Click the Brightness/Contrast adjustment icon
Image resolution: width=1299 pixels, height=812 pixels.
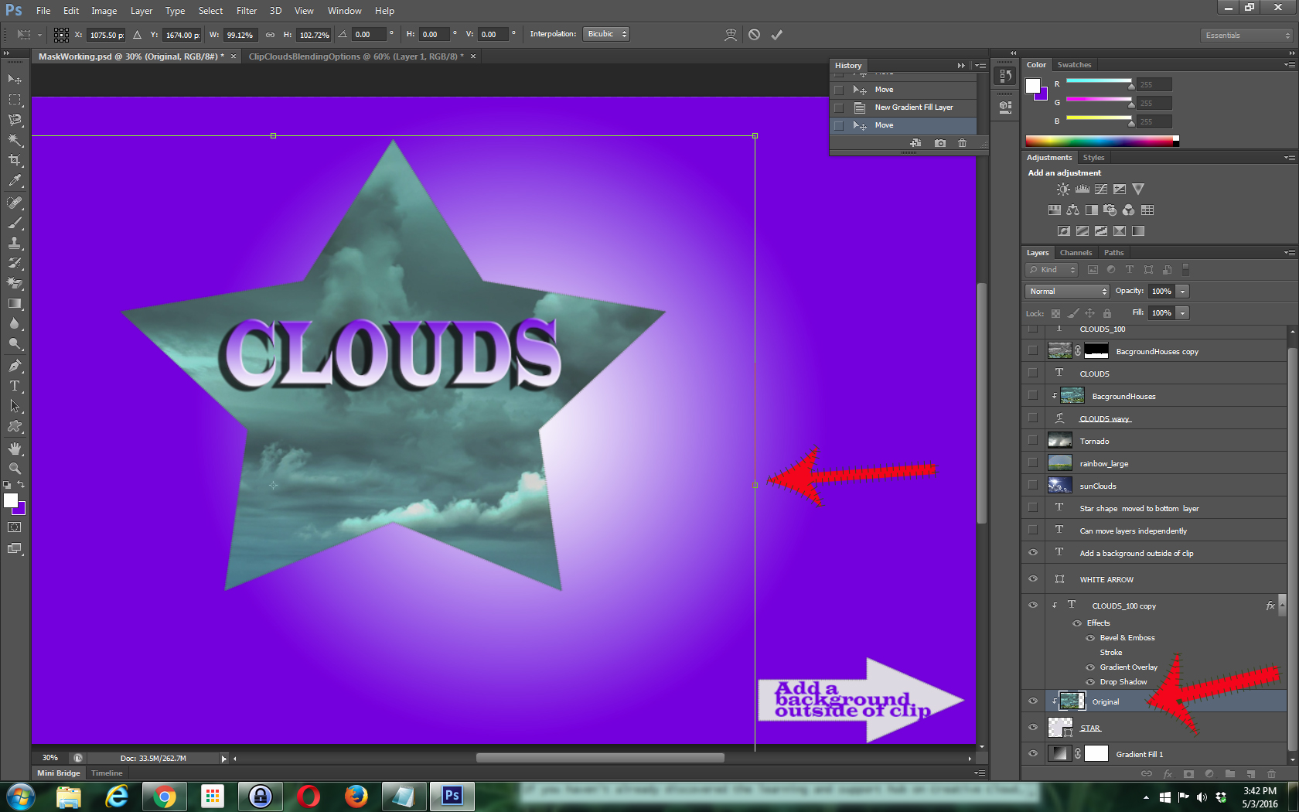click(x=1064, y=189)
